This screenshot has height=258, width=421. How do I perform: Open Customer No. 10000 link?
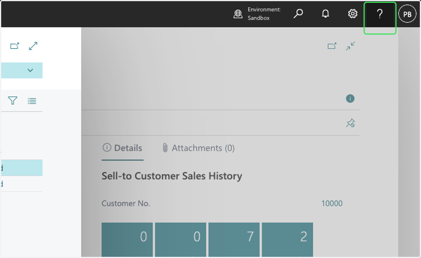click(332, 204)
